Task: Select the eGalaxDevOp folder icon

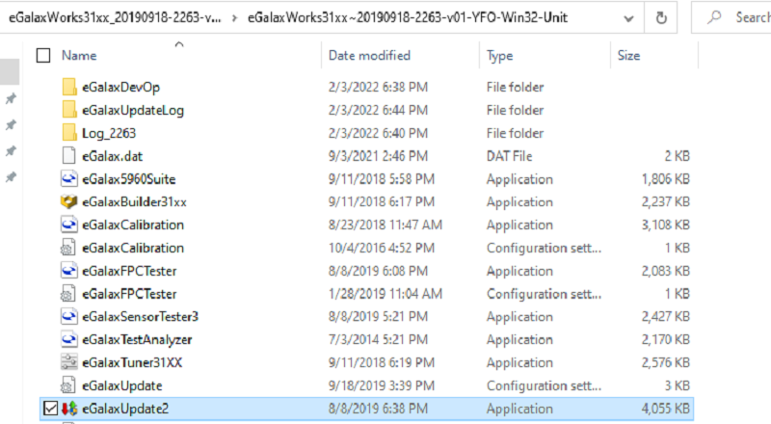Action: 68,87
